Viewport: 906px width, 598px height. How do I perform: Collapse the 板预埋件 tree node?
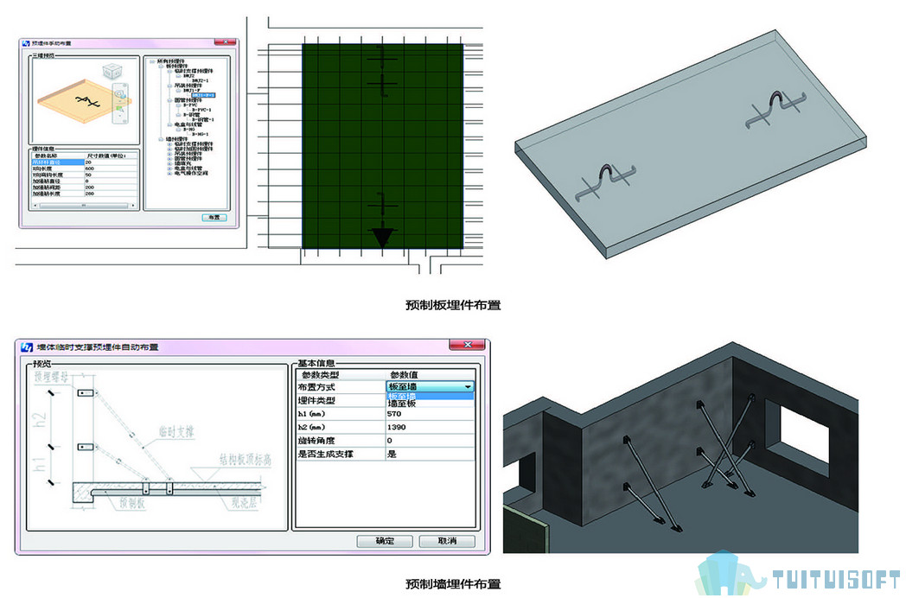[x=161, y=66]
